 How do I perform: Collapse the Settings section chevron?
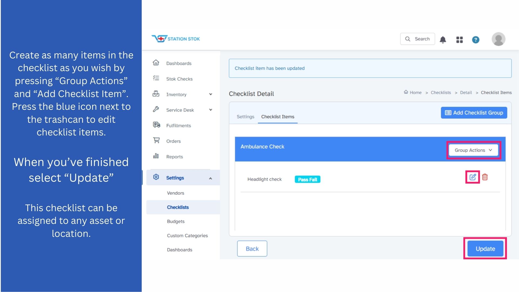[211, 178]
